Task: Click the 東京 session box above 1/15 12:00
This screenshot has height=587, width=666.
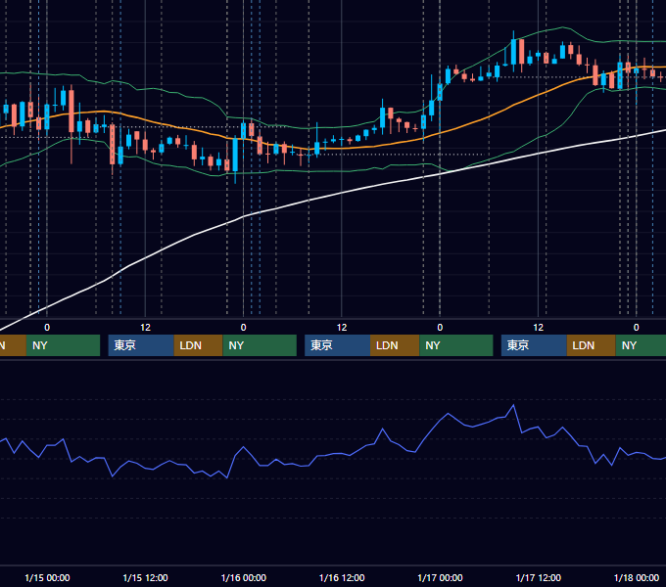Action: tap(141, 345)
